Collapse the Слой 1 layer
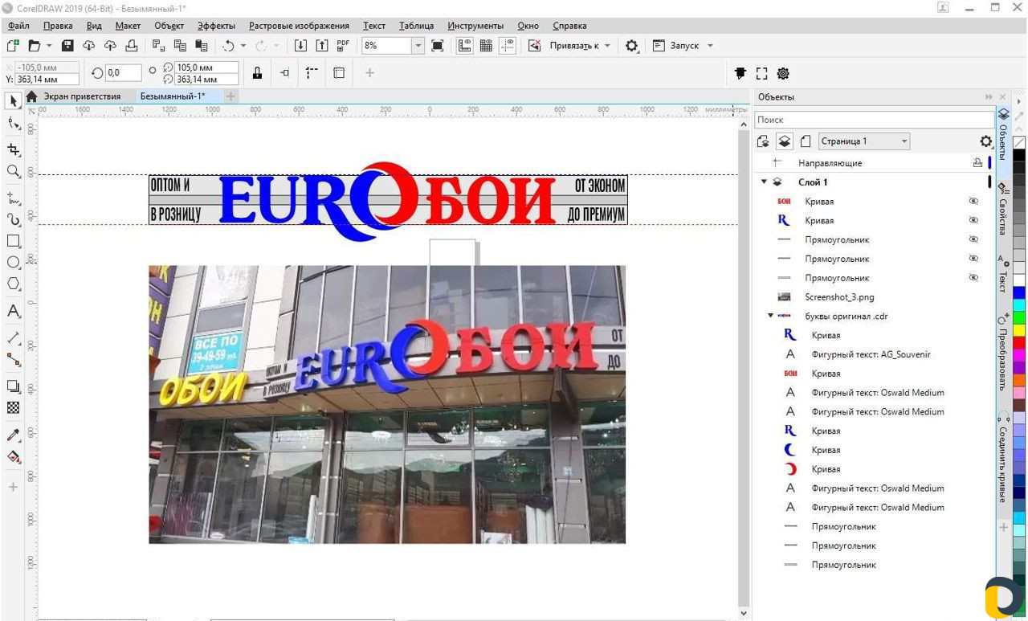 click(x=764, y=182)
